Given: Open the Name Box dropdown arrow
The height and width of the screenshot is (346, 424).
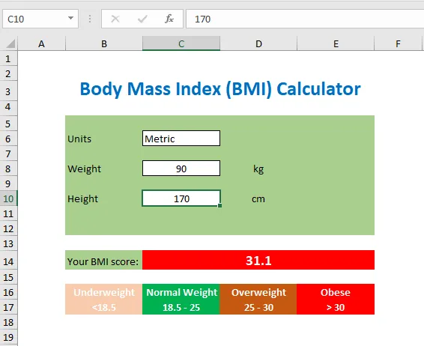Looking at the screenshot, I should 70,19.
